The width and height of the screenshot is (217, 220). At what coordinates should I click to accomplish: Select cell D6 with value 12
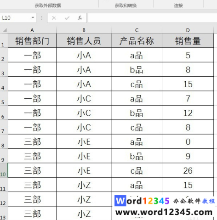click(x=188, y=113)
